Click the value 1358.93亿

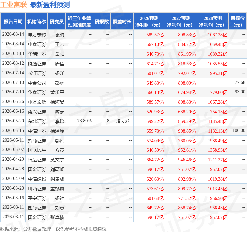pyautogui.click(x=217, y=150)
